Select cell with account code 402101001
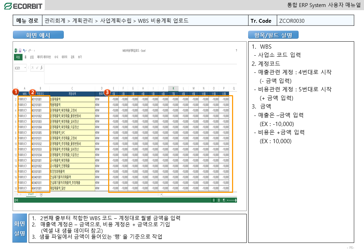The height and width of the screenshot is (252, 364). click(40, 105)
